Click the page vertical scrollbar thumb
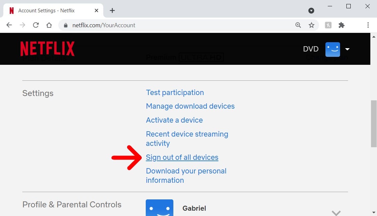377x216 pixels. click(374, 123)
